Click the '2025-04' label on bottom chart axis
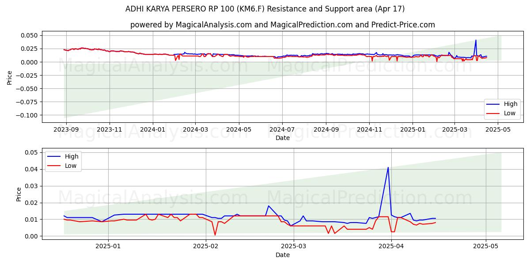 [392, 246]
